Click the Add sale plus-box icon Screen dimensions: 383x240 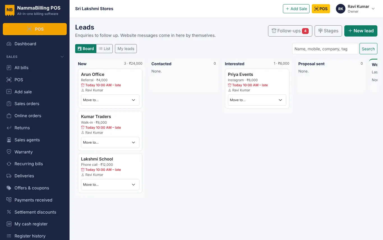pyautogui.click(x=9, y=92)
